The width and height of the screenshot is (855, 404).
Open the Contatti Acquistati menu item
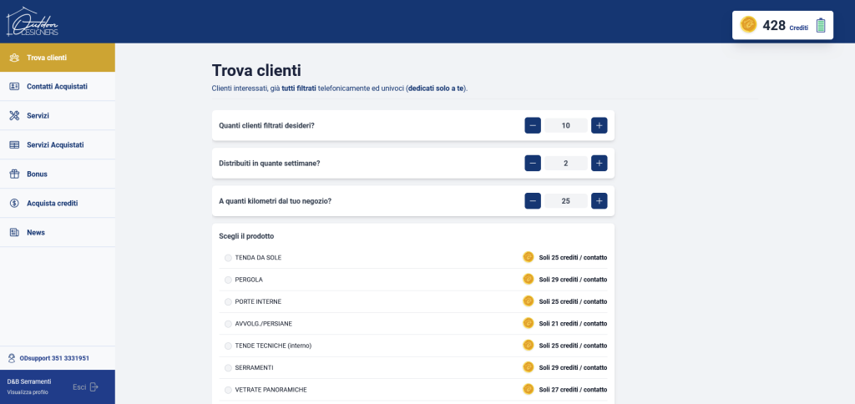[58, 86]
